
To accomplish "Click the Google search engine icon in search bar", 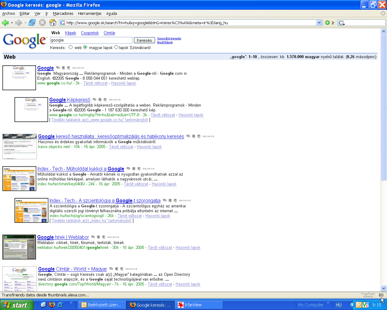I will (341, 23).
